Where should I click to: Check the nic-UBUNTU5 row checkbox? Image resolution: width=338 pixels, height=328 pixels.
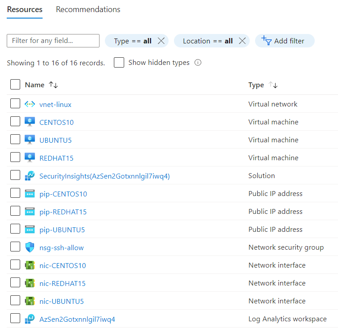(x=15, y=300)
